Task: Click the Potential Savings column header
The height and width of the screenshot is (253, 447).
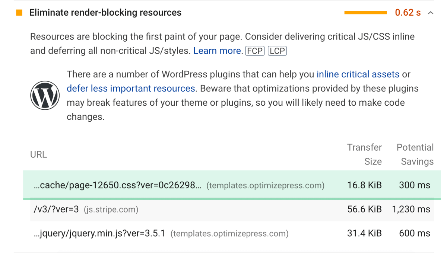Action: coord(415,154)
